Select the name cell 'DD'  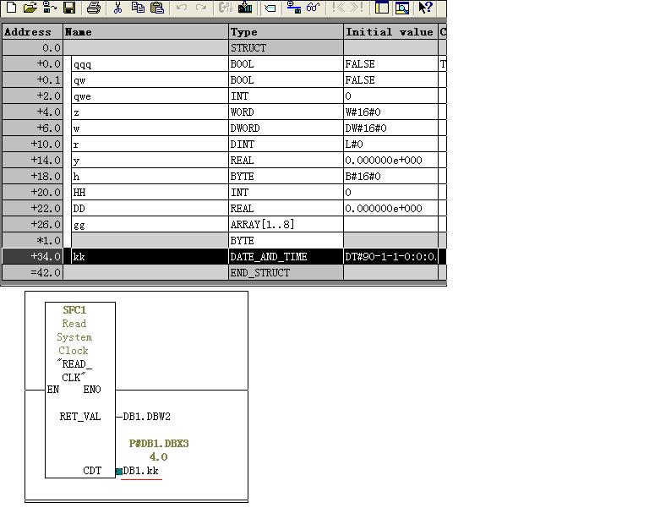(x=150, y=209)
